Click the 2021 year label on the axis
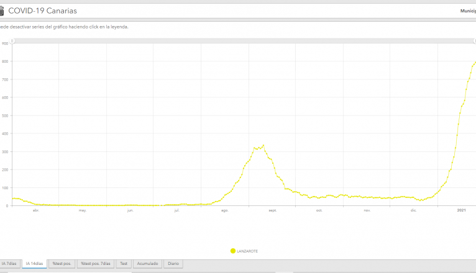 pos(462,210)
